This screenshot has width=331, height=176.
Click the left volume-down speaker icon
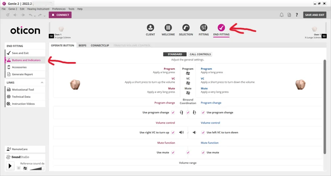(x=194, y=132)
